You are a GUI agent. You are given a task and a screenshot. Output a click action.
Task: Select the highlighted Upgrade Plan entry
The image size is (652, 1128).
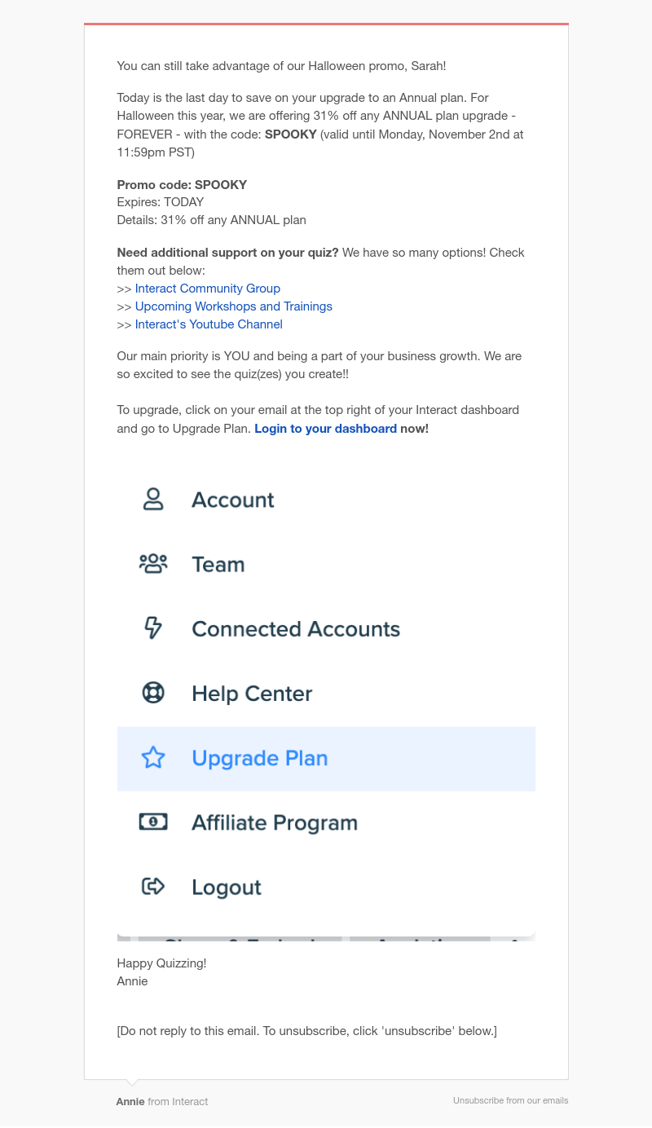coord(326,759)
